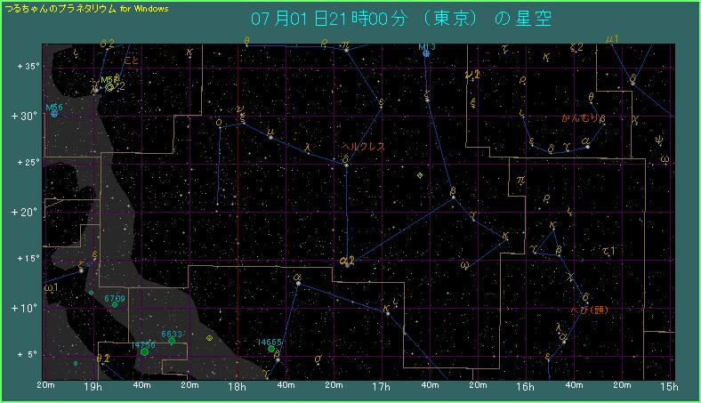
Task: Click the 18h right ascension label
Action: [x=236, y=387]
